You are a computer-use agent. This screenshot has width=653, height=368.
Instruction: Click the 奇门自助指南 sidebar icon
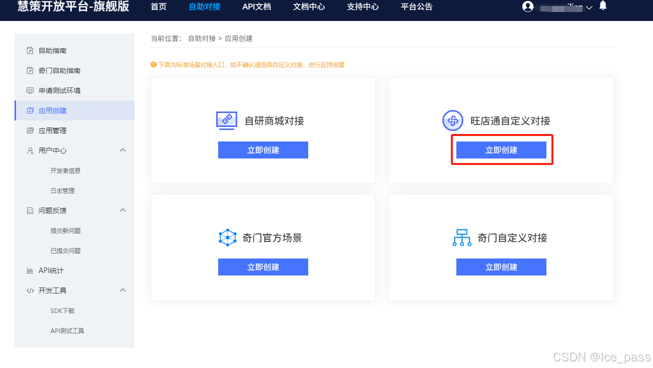point(30,70)
